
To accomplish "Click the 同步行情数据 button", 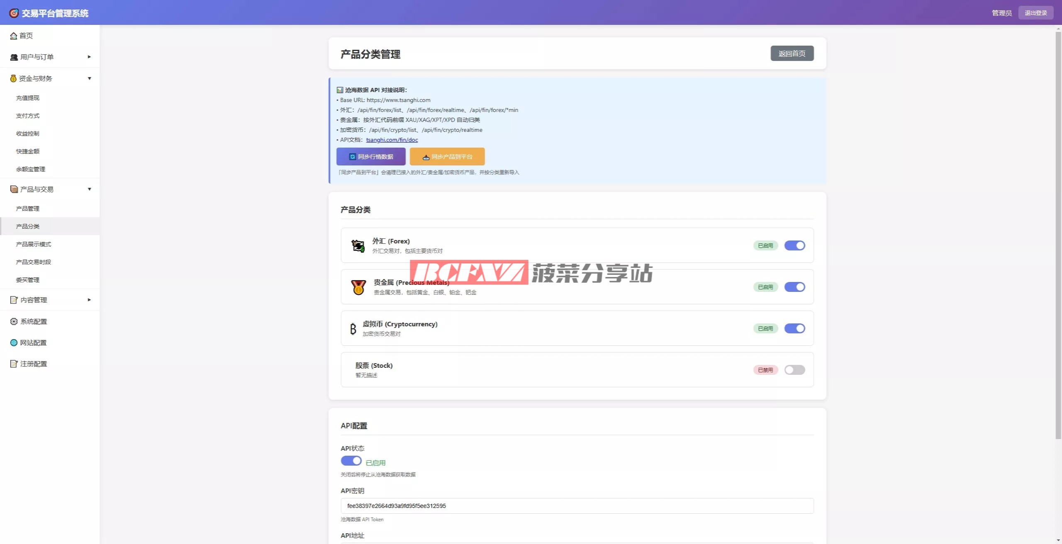I will [x=371, y=157].
